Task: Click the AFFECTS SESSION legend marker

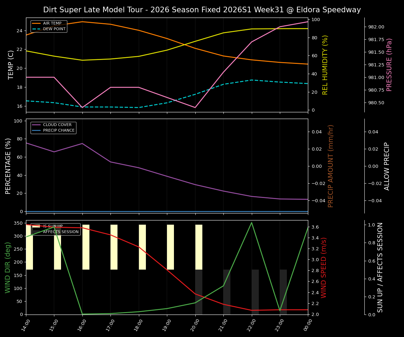Action: pos(36,232)
